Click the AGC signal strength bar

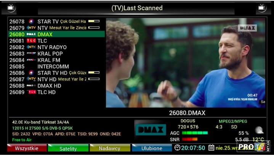point(195,133)
